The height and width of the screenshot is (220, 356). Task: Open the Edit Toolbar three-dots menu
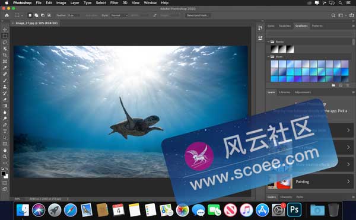pyautogui.click(x=5, y=163)
